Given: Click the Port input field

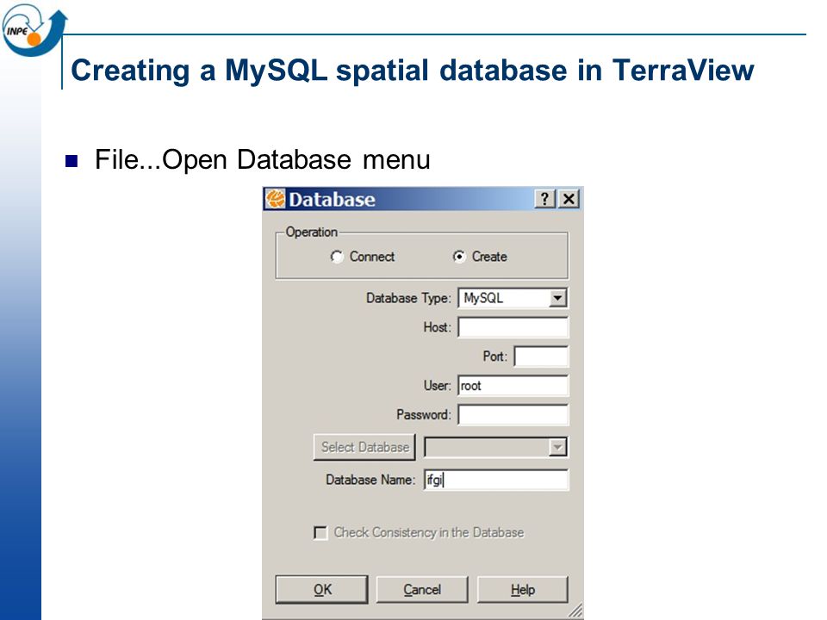Looking at the screenshot, I should tap(541, 356).
